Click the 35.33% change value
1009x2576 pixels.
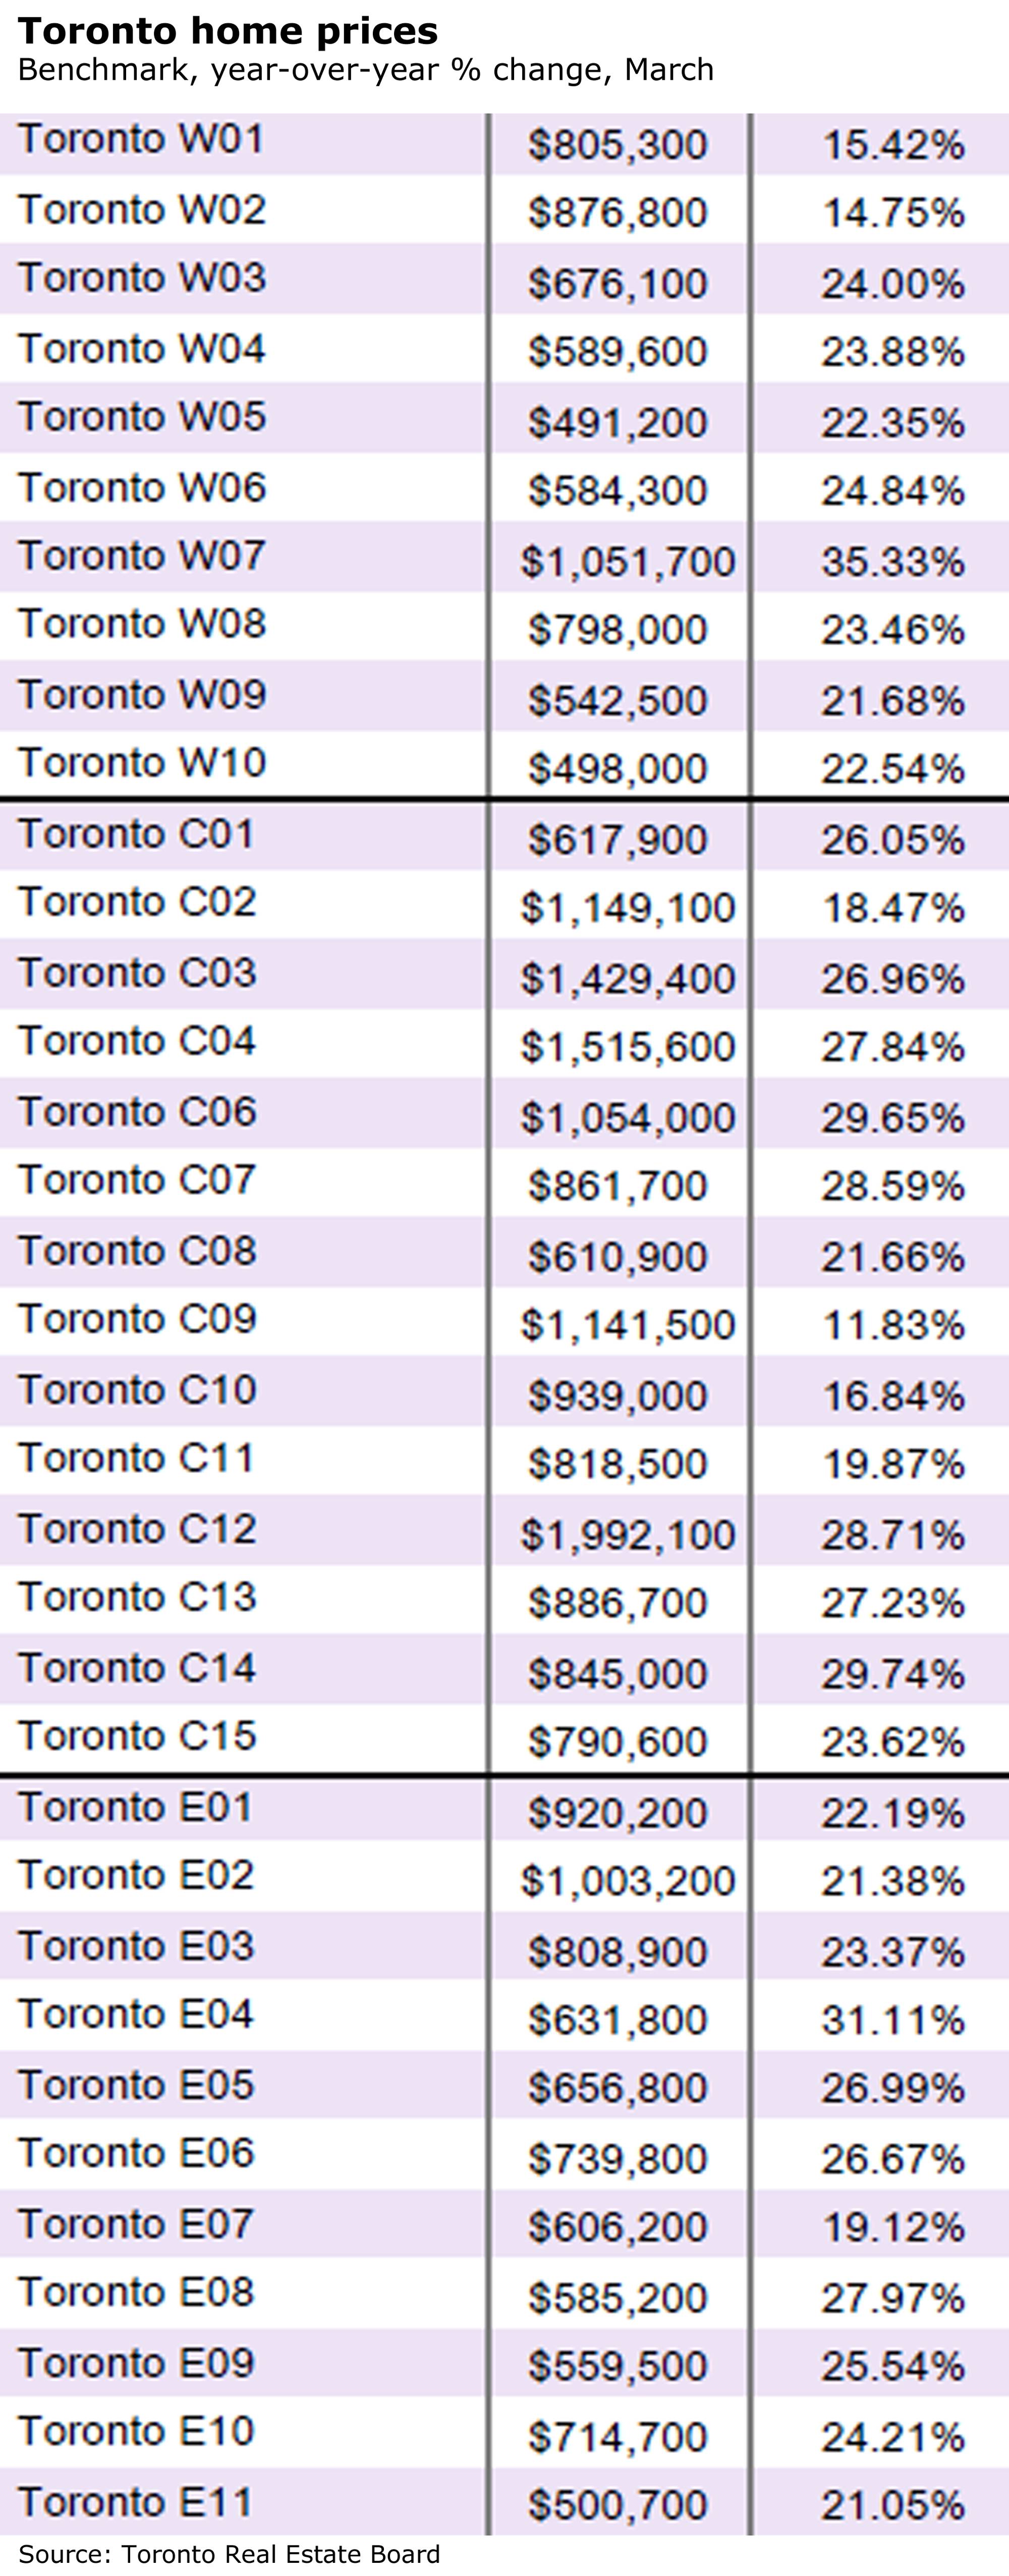892,561
